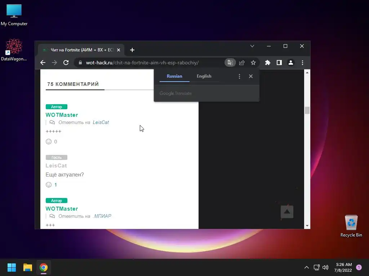Click the reply bubble icon by LeisCat

(52, 122)
